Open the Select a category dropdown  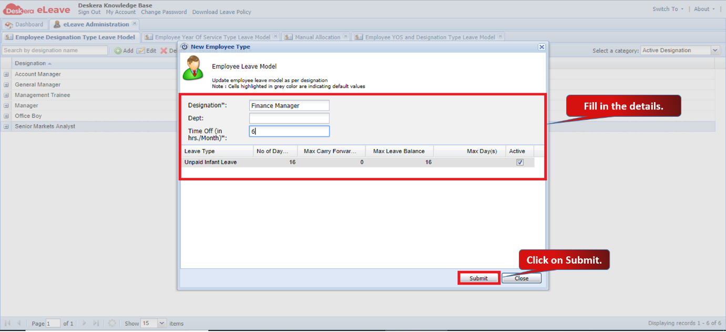click(715, 51)
